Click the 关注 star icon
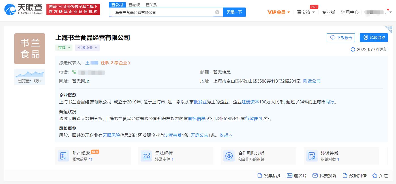The height and width of the screenshot is (184, 396). 375,176
